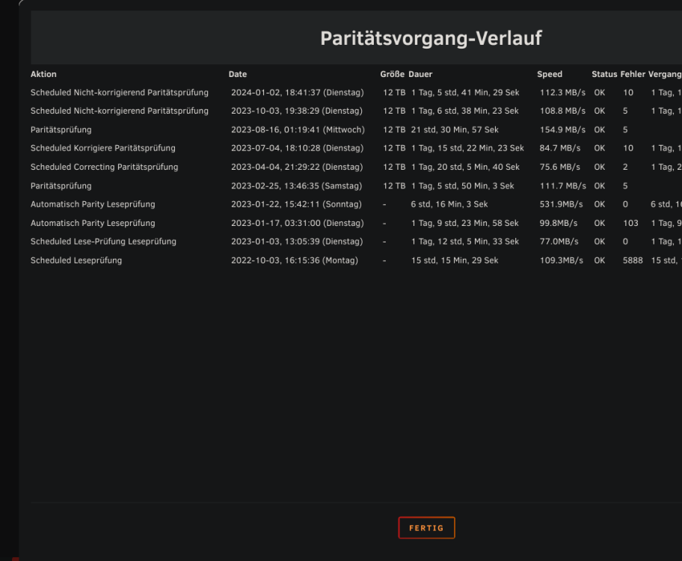
Task: Select Scheduled Lese-Prüfung Leseprüfung row
Action: 356,242
